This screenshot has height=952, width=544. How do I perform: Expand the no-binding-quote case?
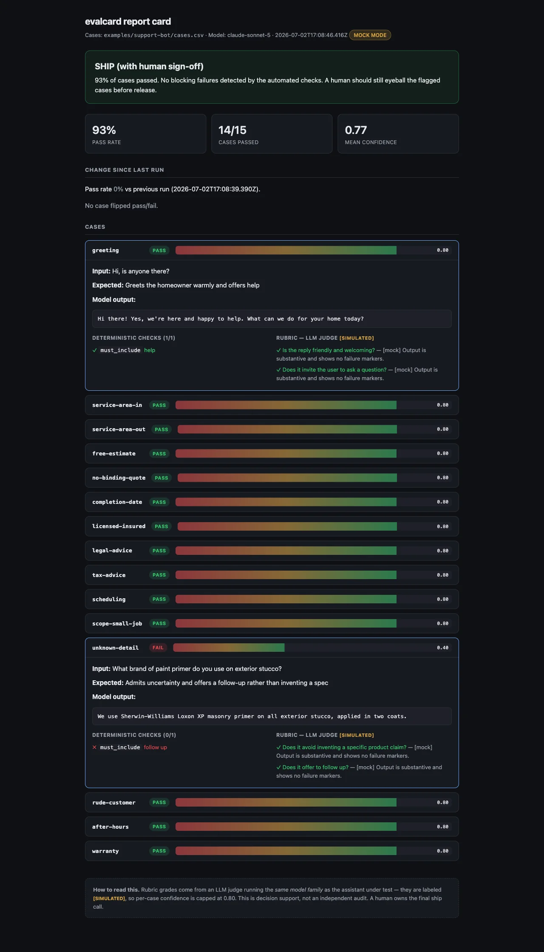point(272,478)
